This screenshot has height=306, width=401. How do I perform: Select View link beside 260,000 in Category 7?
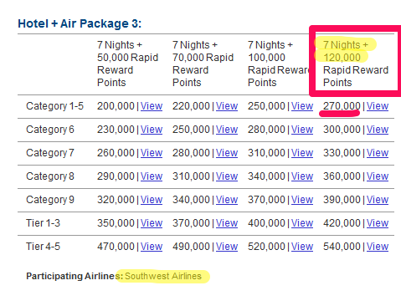coord(152,153)
